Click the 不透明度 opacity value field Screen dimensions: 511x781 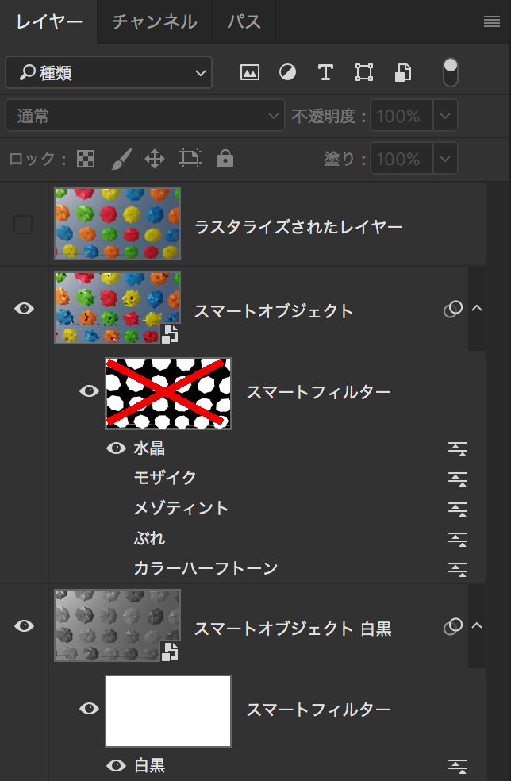tap(402, 116)
